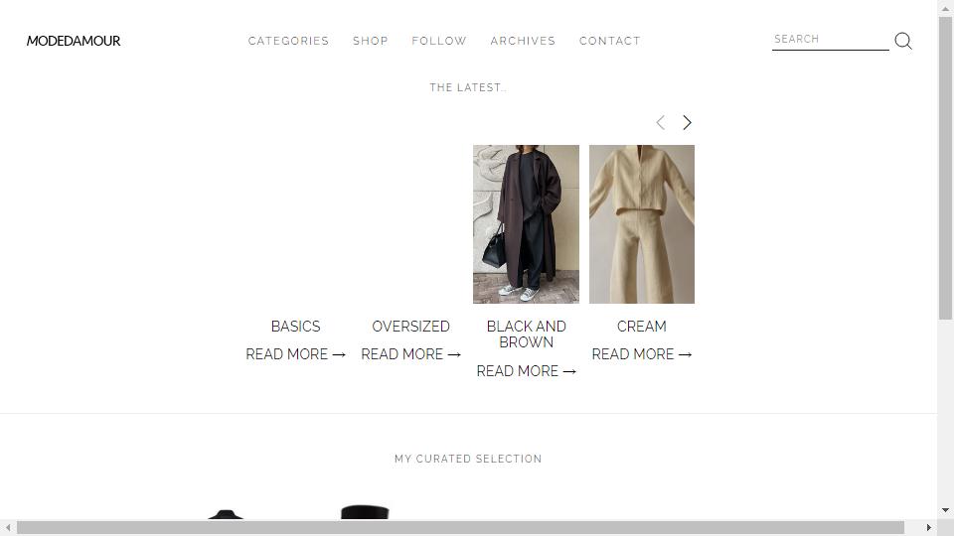954x536 pixels.
Task: Go to the Contact page
Action: pos(609,41)
